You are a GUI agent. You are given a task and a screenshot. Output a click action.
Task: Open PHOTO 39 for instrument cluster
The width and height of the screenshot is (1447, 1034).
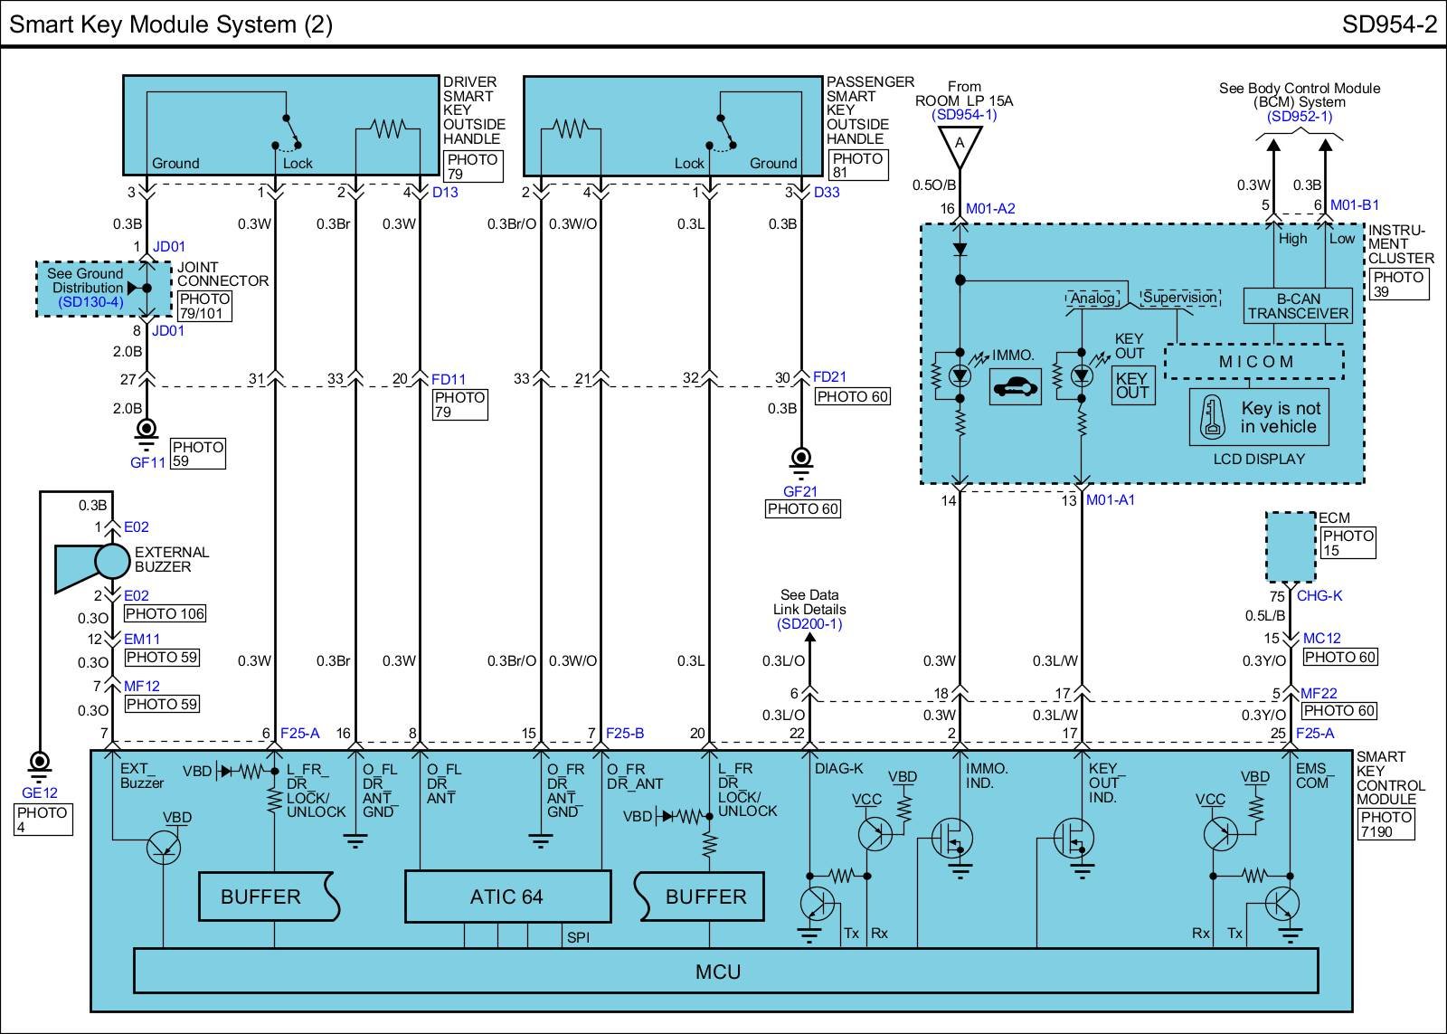pyautogui.click(x=1398, y=284)
